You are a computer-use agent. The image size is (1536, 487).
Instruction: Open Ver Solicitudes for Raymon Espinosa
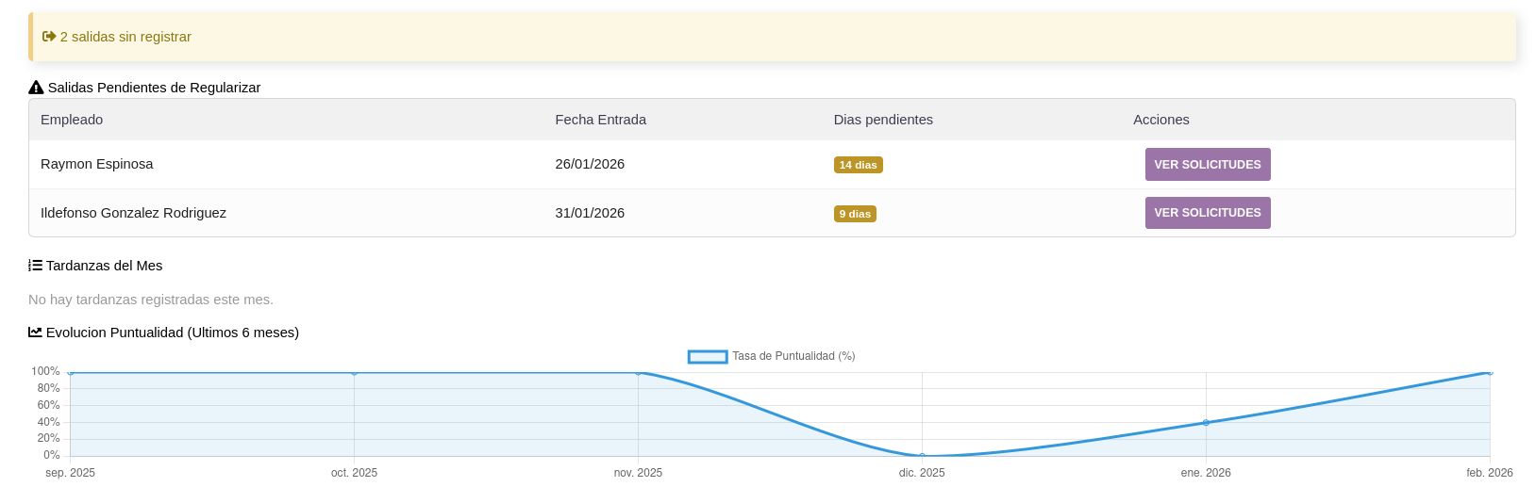point(1207,164)
